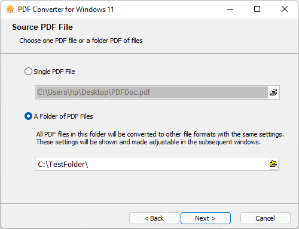This screenshot has height=229, width=299.
Task: Close the PDF Converter window
Action: 285,9
